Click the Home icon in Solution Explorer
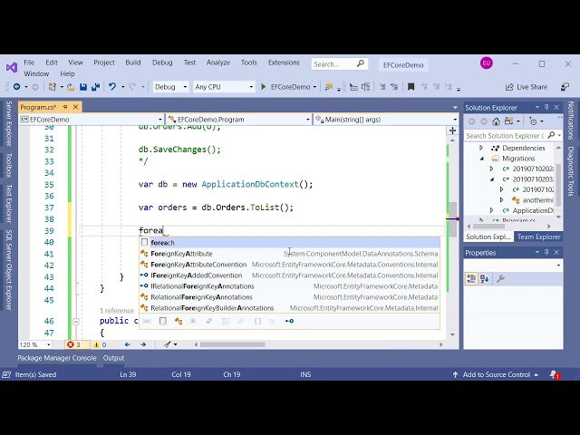Screen dimensions: 580x435 click(x=496, y=121)
